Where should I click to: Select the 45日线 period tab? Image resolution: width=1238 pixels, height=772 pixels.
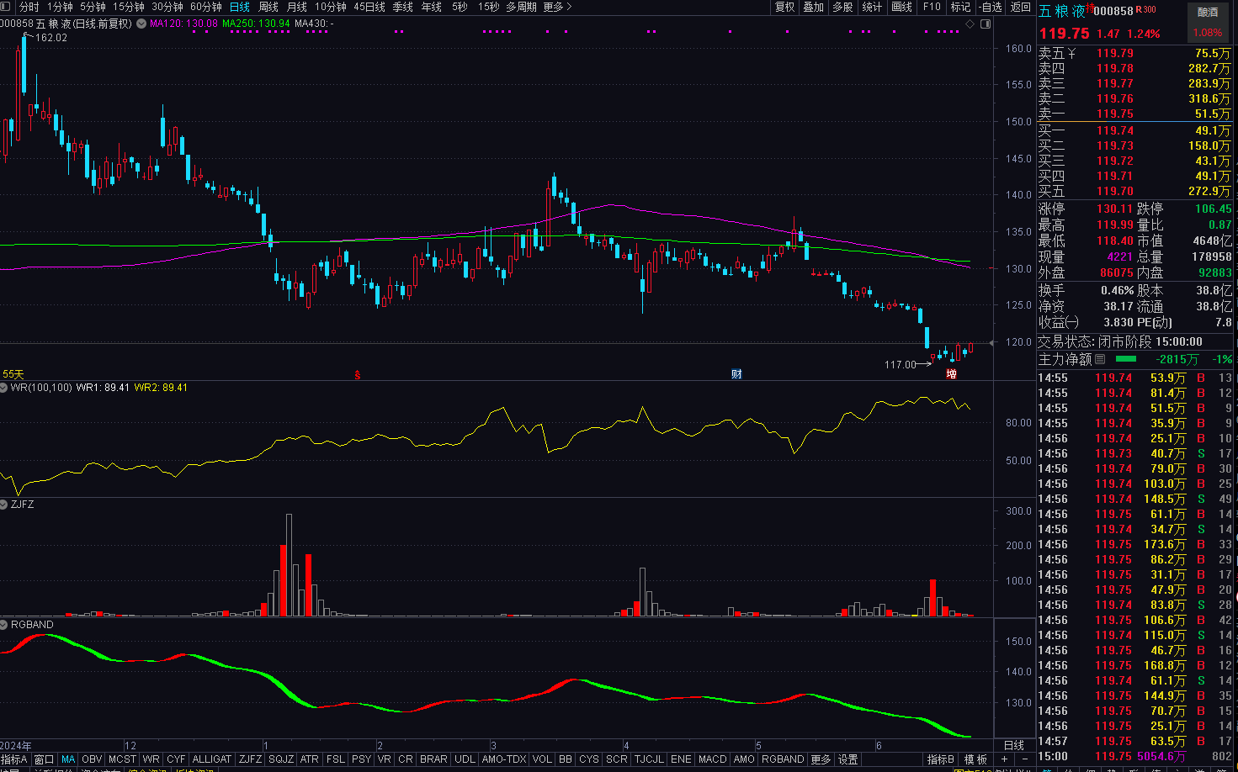point(369,7)
